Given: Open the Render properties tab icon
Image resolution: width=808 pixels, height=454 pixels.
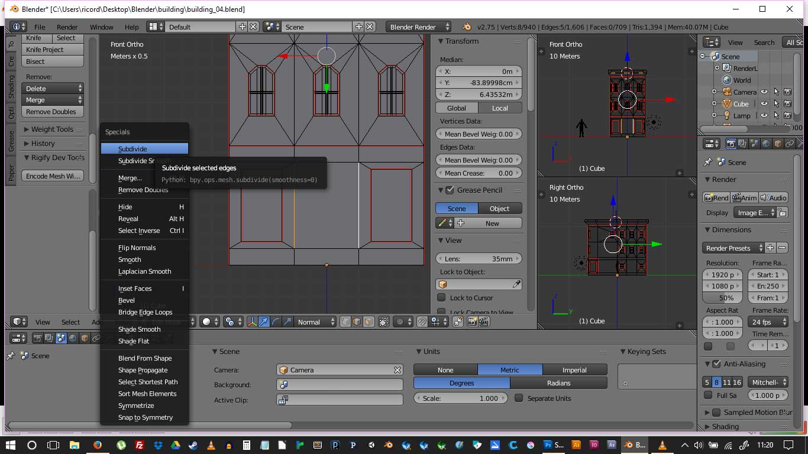Looking at the screenshot, I should (731, 144).
